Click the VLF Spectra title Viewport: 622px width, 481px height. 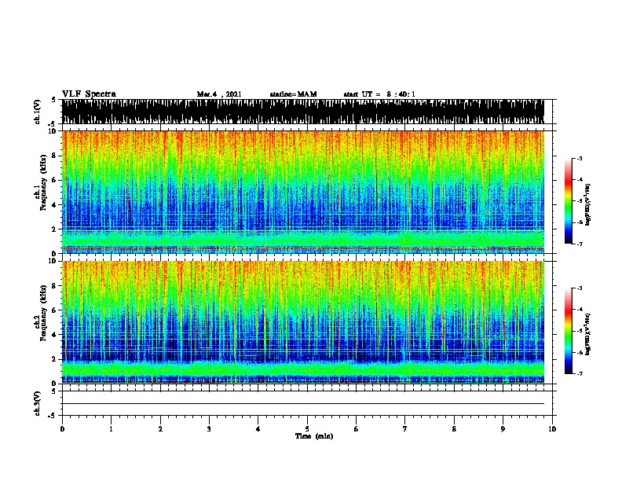(x=89, y=94)
